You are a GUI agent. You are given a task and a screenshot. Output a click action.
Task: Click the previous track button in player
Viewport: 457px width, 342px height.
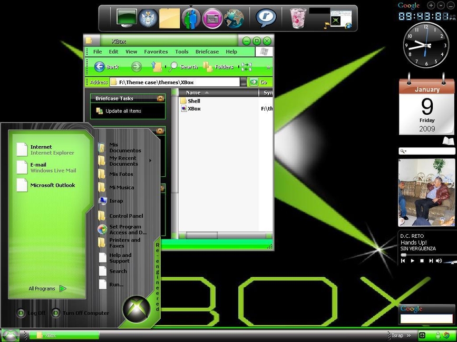tap(403, 261)
